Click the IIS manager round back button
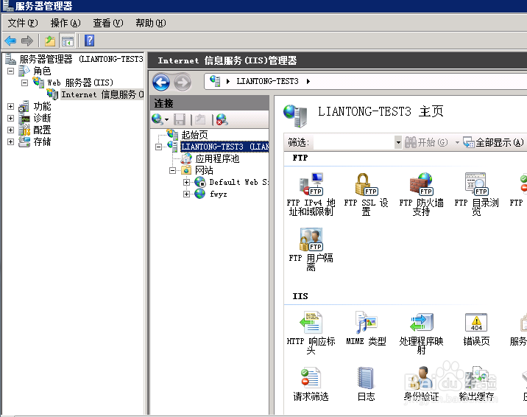The height and width of the screenshot is (417, 527). point(161,82)
